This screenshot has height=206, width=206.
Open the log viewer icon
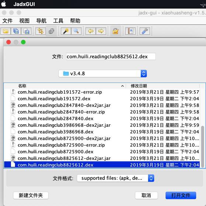coord(130,31)
